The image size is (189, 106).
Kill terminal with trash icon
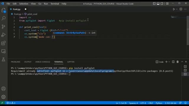coord(177,62)
